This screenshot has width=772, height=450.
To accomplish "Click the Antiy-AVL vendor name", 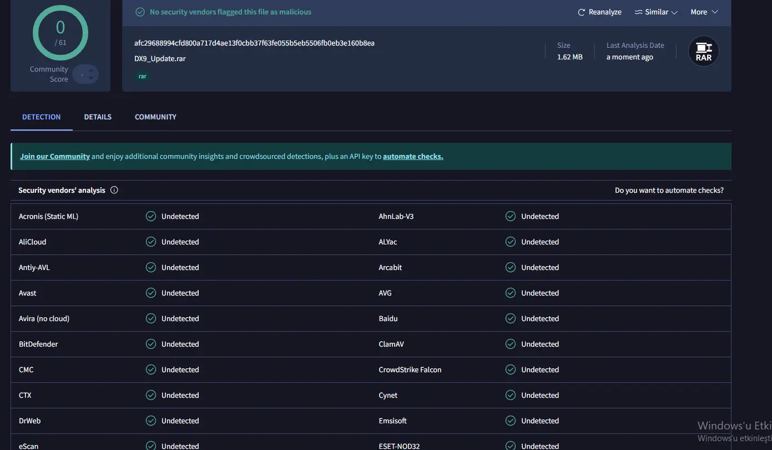I will pos(34,268).
